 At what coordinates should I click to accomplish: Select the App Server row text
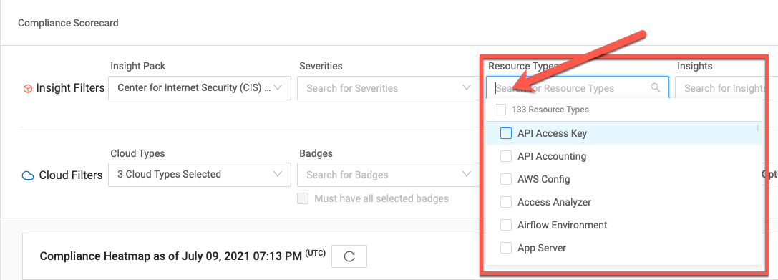[x=542, y=248]
